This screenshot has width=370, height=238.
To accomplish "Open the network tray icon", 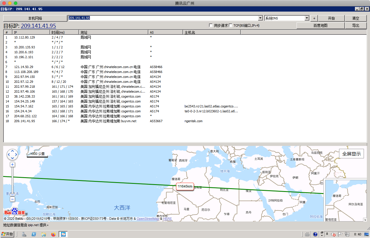I will (x=347, y=234).
